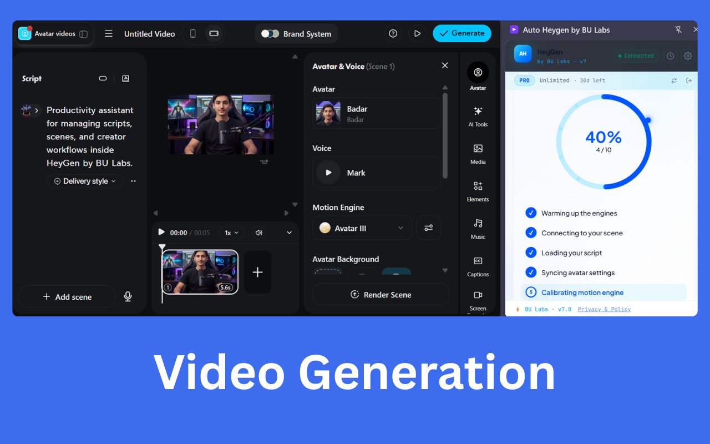Click logout icon in the PRO bar
Image resolution: width=710 pixels, height=444 pixels.
(689, 80)
